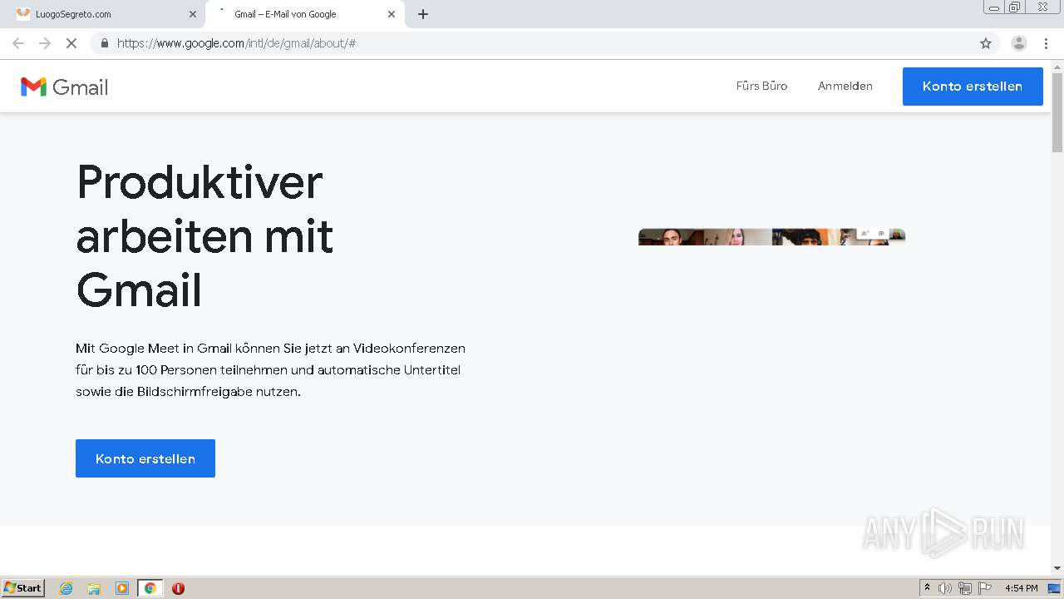This screenshot has height=599, width=1064.
Task: Click the Mit Google Meet in Gmail paragraph
Action: click(x=270, y=369)
